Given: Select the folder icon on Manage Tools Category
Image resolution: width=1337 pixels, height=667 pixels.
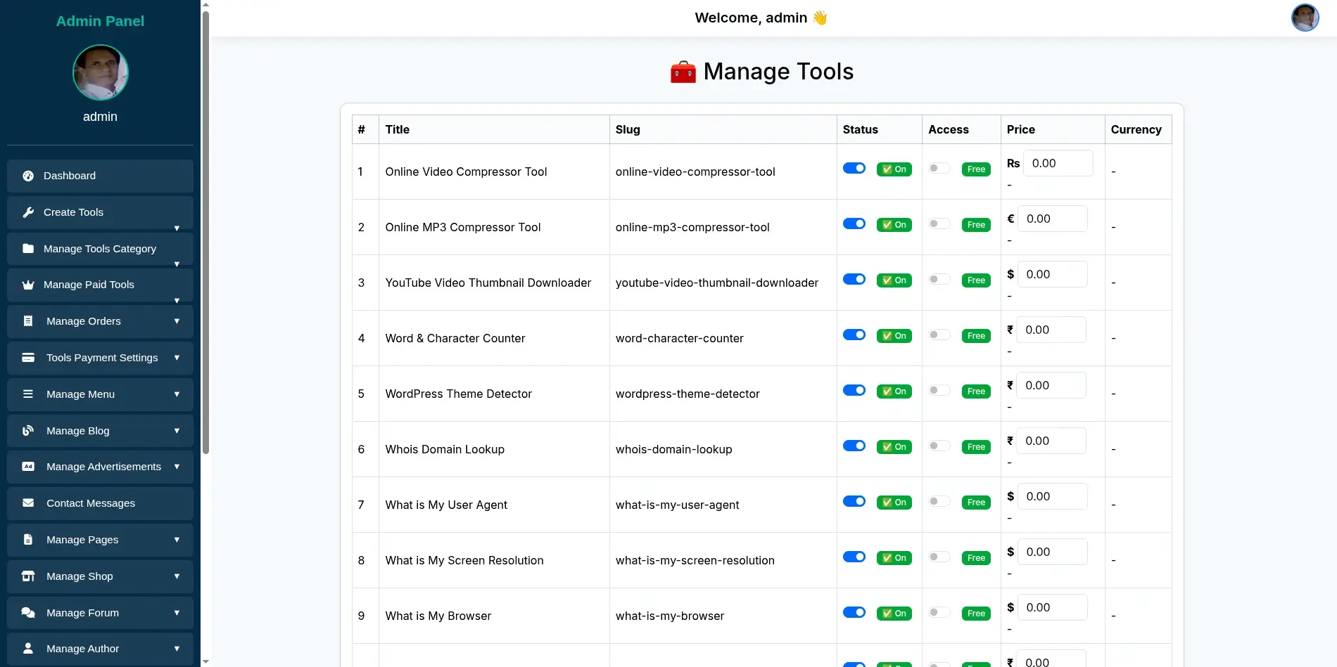Looking at the screenshot, I should pos(28,248).
